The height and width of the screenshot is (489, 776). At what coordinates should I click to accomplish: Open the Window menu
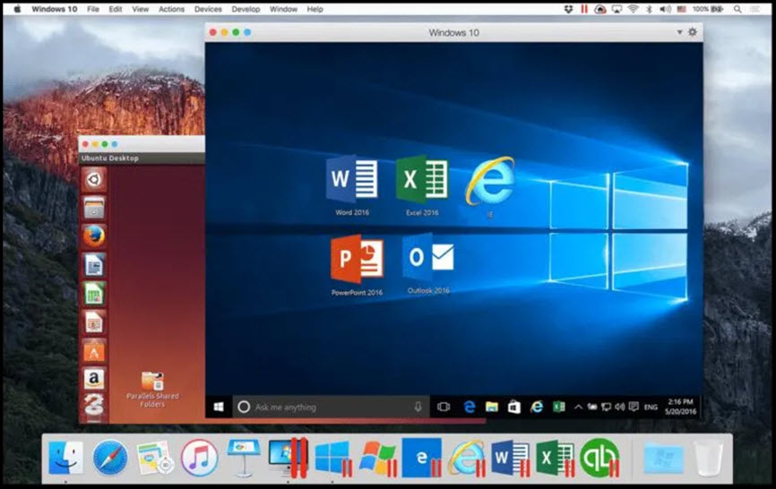pyautogui.click(x=283, y=9)
